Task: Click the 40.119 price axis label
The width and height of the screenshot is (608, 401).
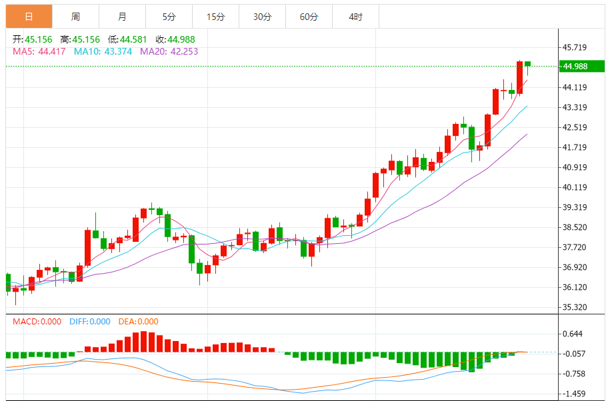Action: (575, 187)
